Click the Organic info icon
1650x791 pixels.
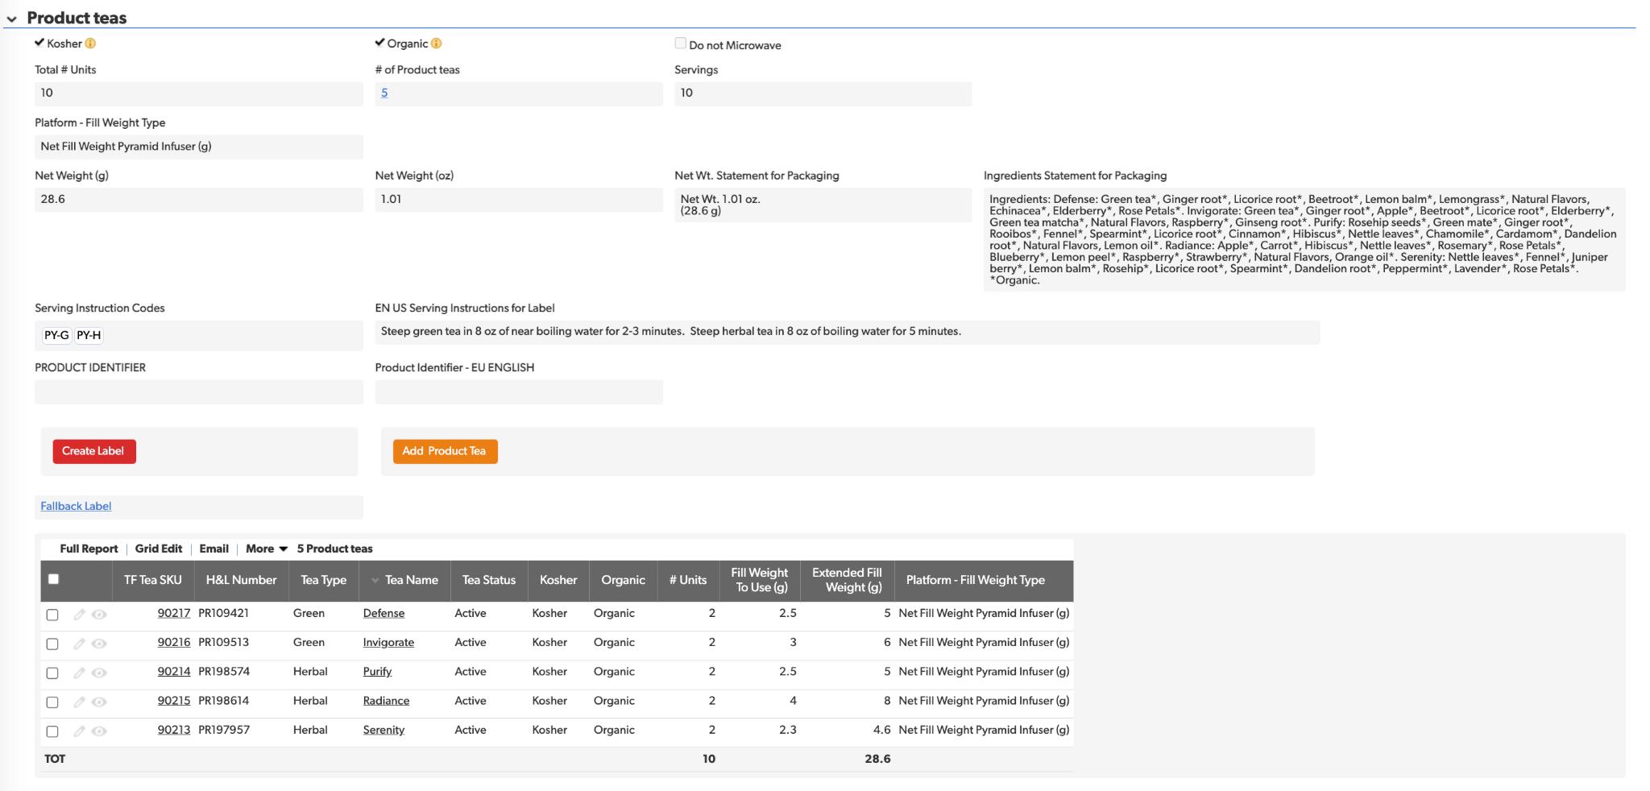point(436,43)
